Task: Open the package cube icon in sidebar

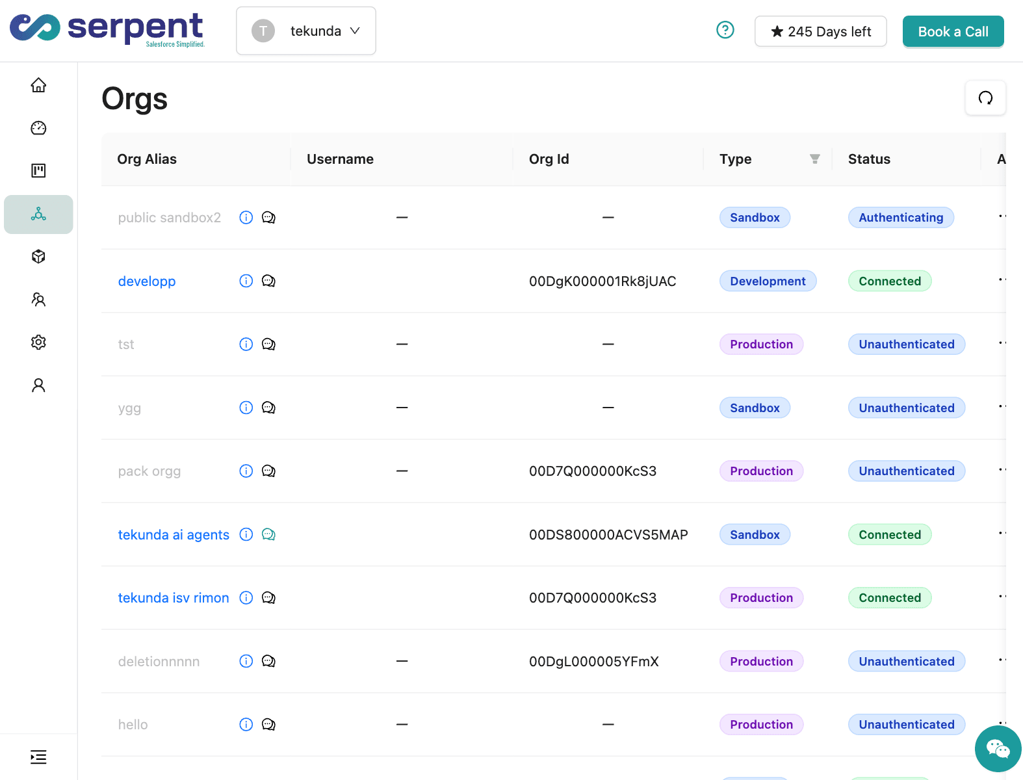Action: point(38,257)
